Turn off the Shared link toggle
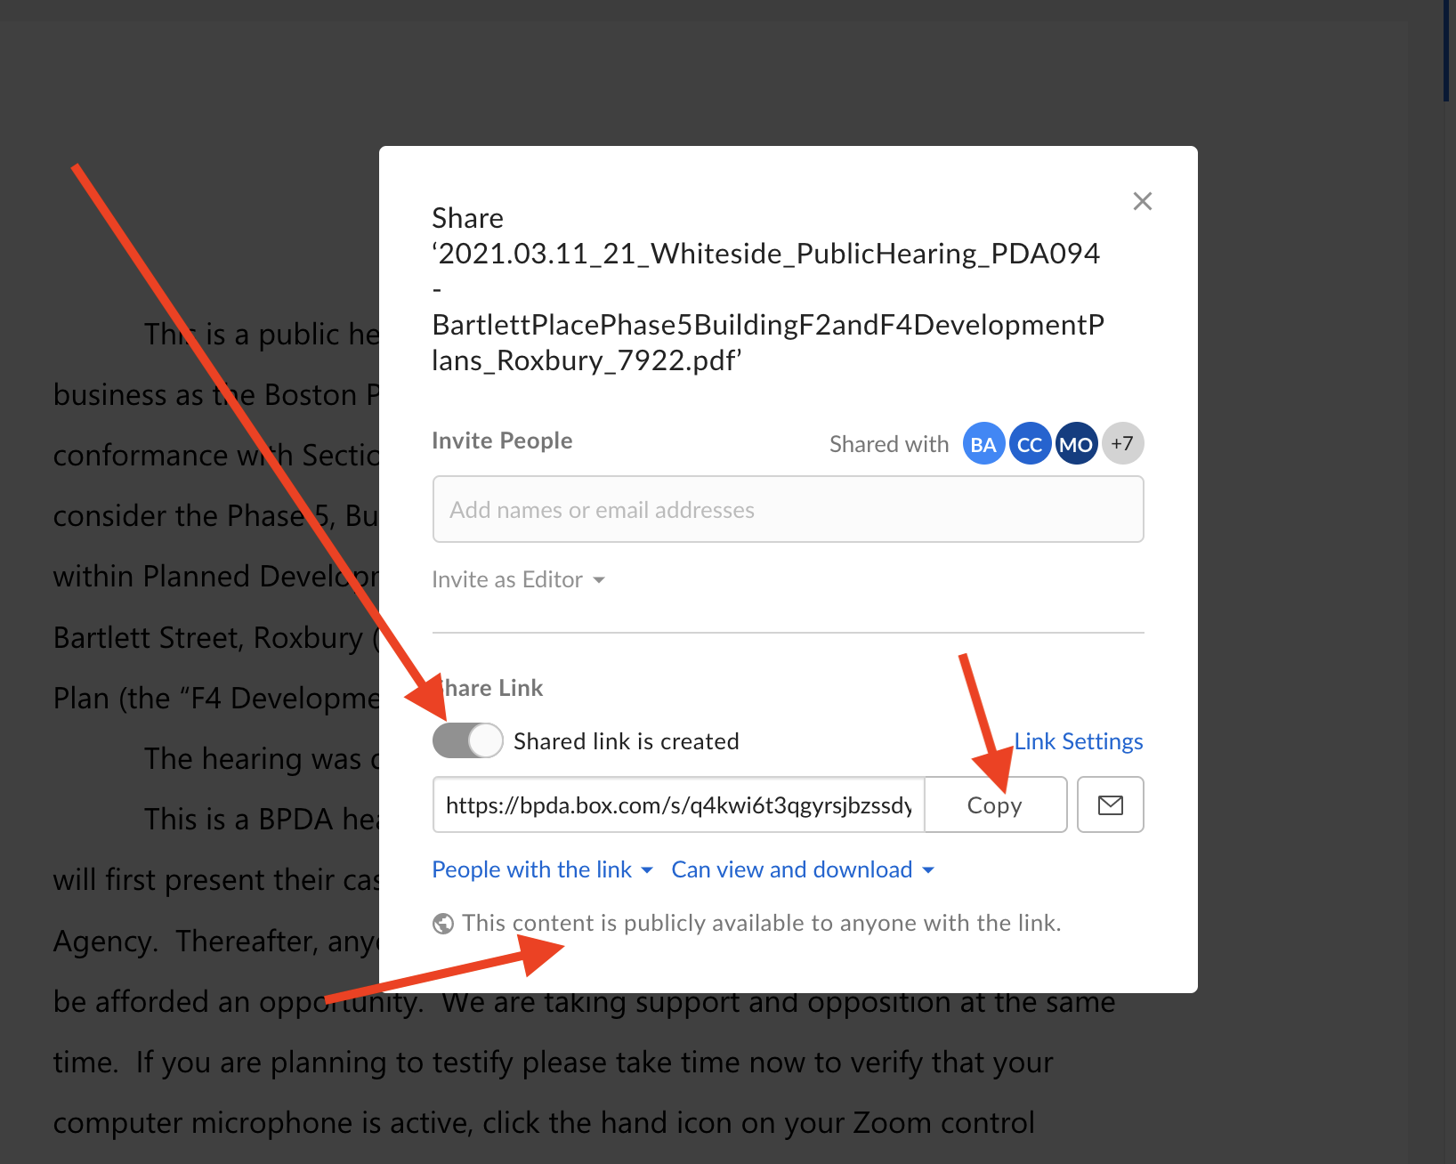This screenshot has height=1164, width=1456. tap(468, 740)
